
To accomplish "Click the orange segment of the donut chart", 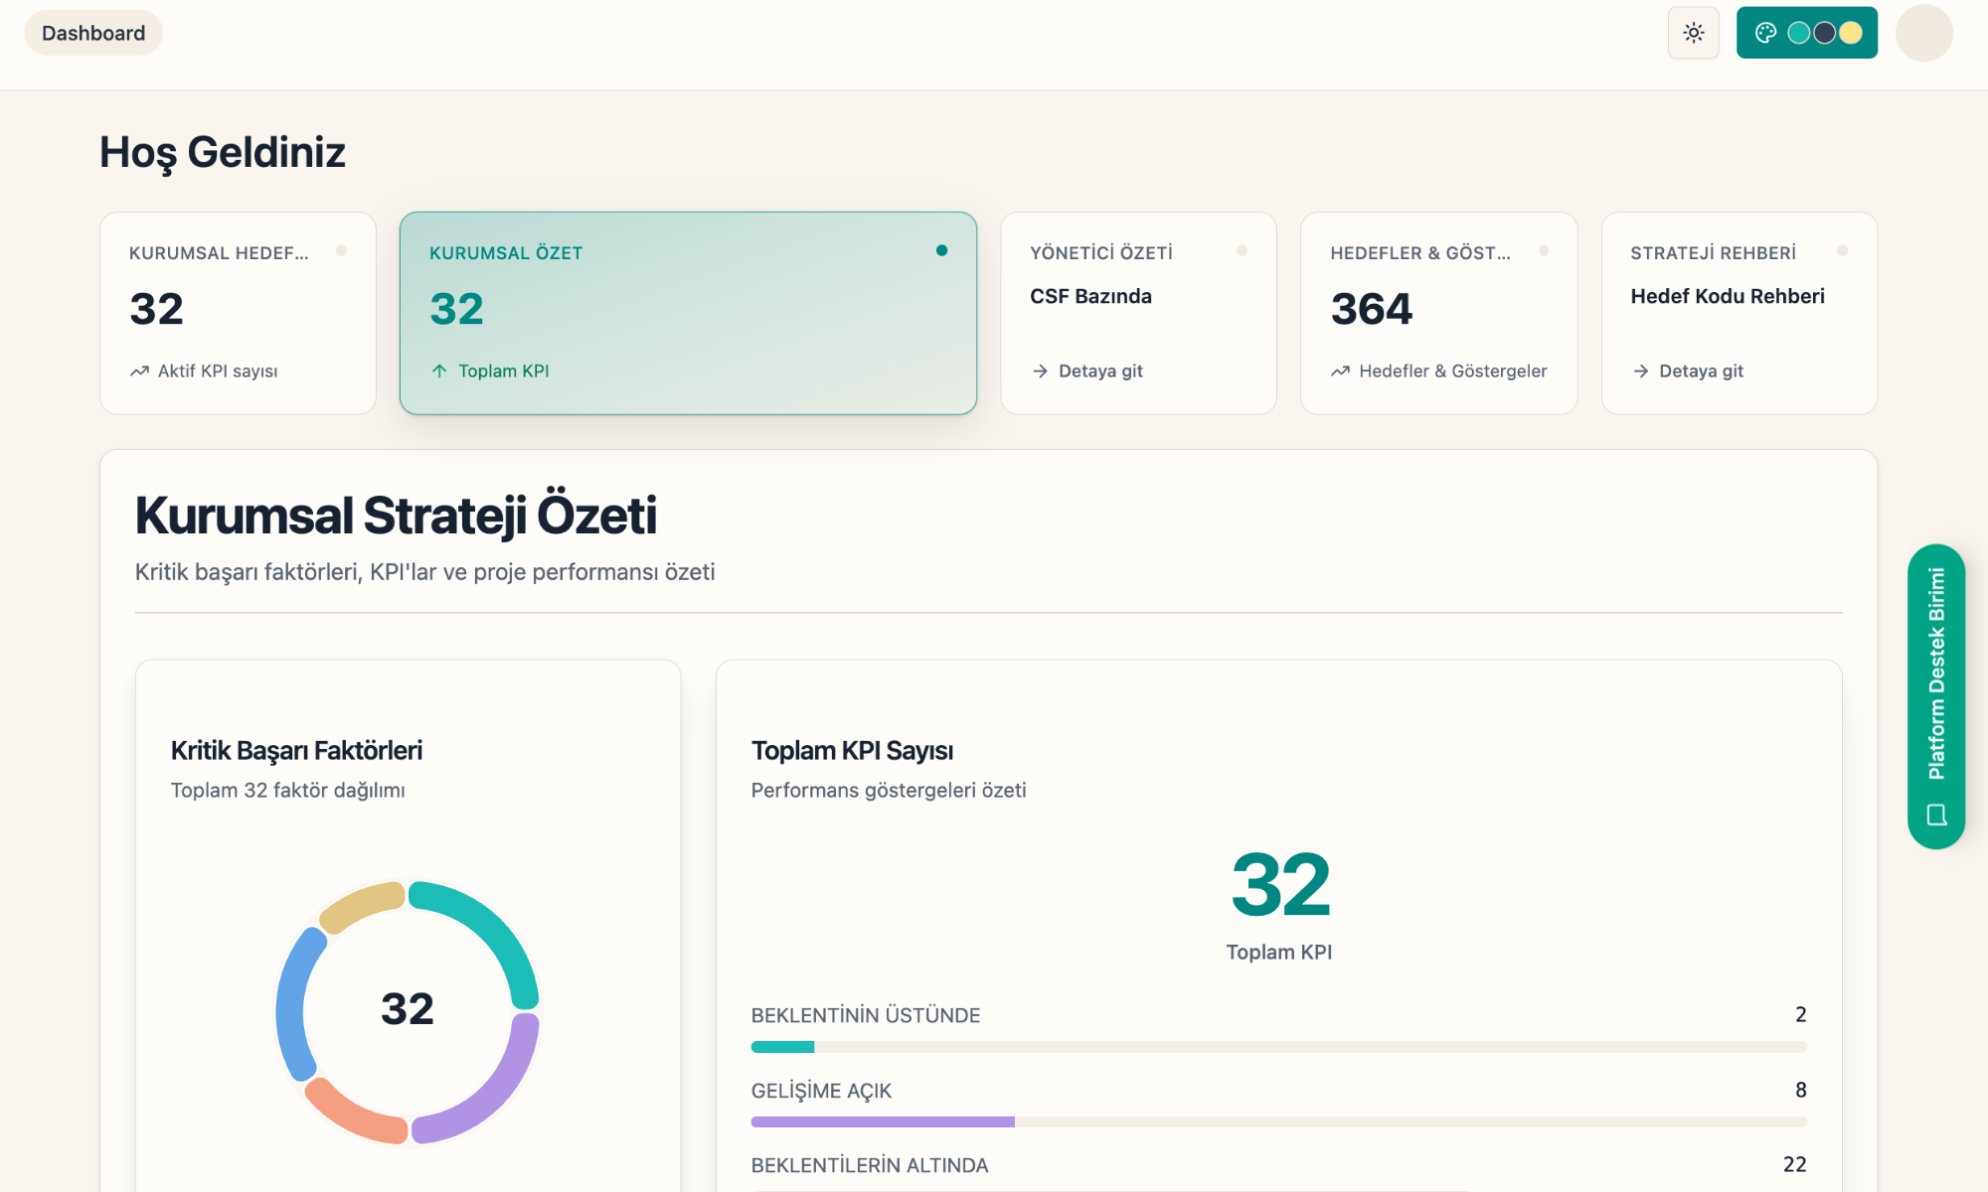I will click(349, 1117).
